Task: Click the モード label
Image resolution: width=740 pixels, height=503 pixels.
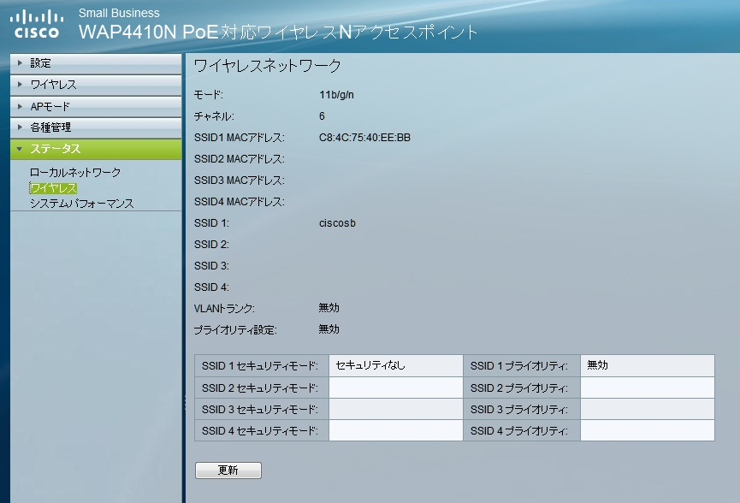Action: [209, 95]
